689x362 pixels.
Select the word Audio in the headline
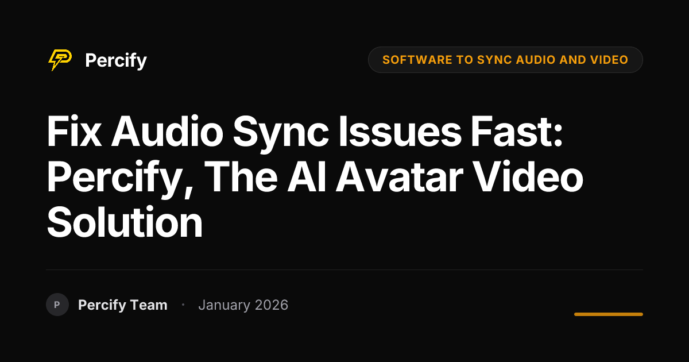167,133
